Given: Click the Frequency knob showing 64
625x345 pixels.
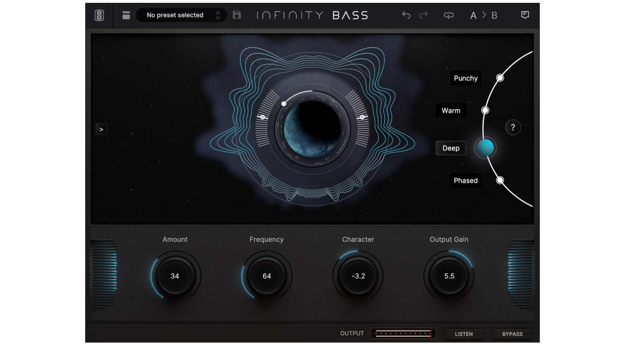Looking at the screenshot, I should (267, 276).
